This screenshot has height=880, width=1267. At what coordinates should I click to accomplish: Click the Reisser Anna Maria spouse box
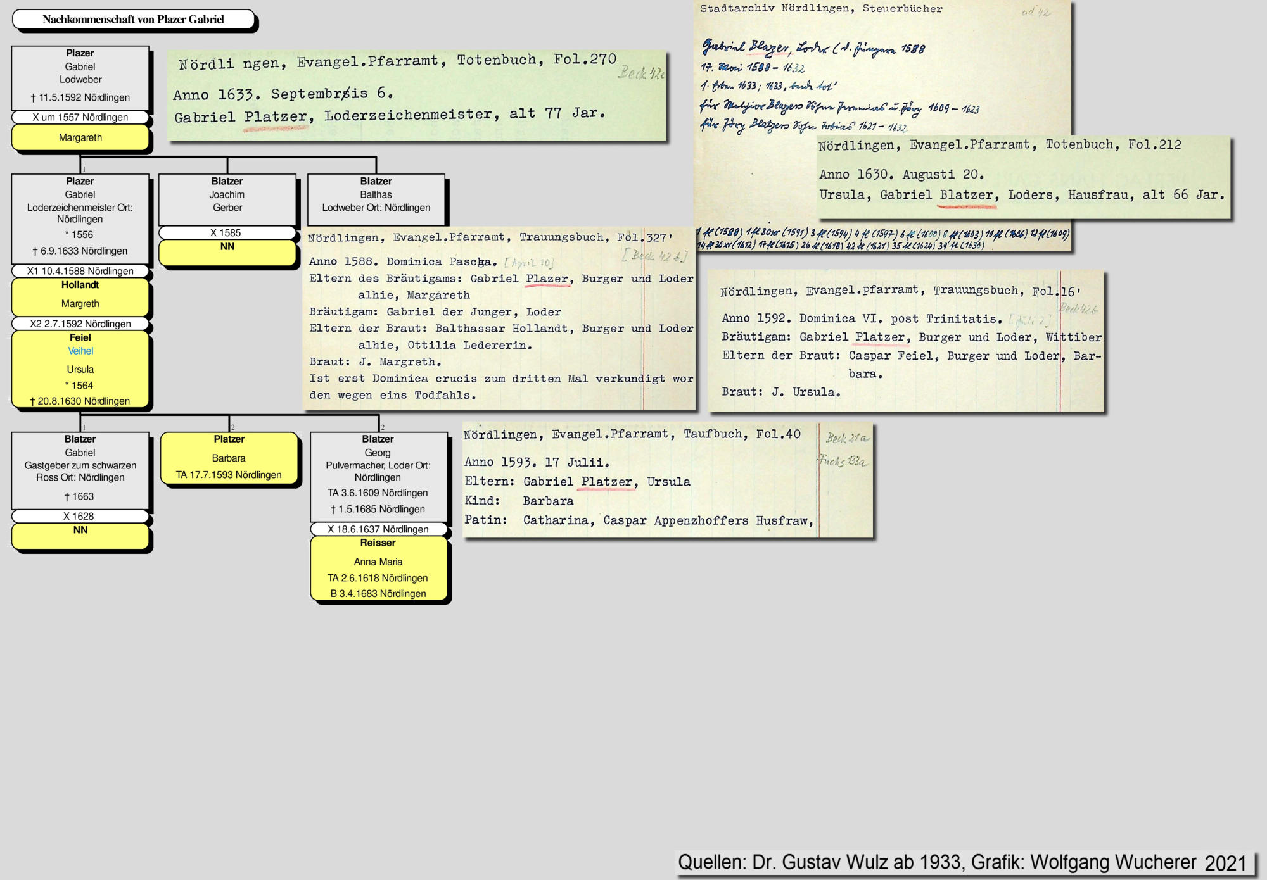coord(378,569)
